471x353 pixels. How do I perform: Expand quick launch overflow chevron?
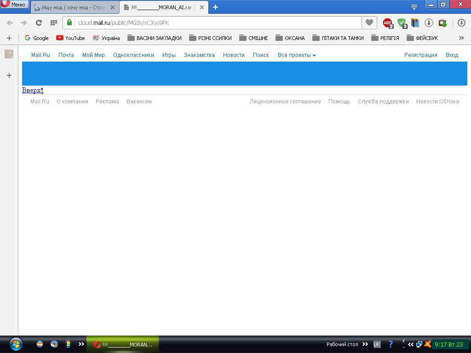click(81, 344)
